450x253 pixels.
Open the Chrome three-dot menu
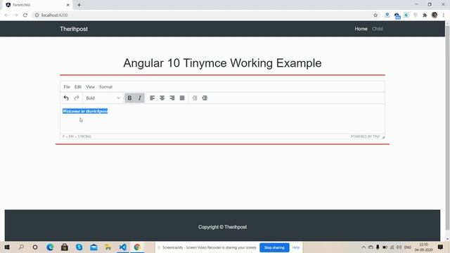[x=444, y=15]
